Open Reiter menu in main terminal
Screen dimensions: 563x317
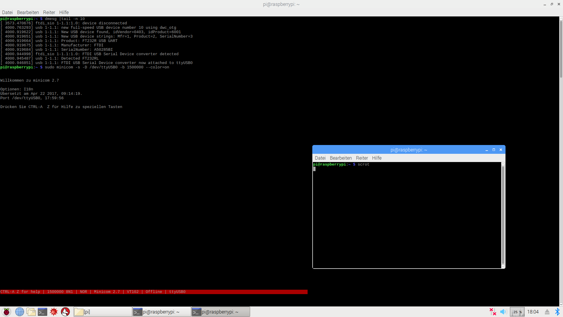(x=49, y=12)
